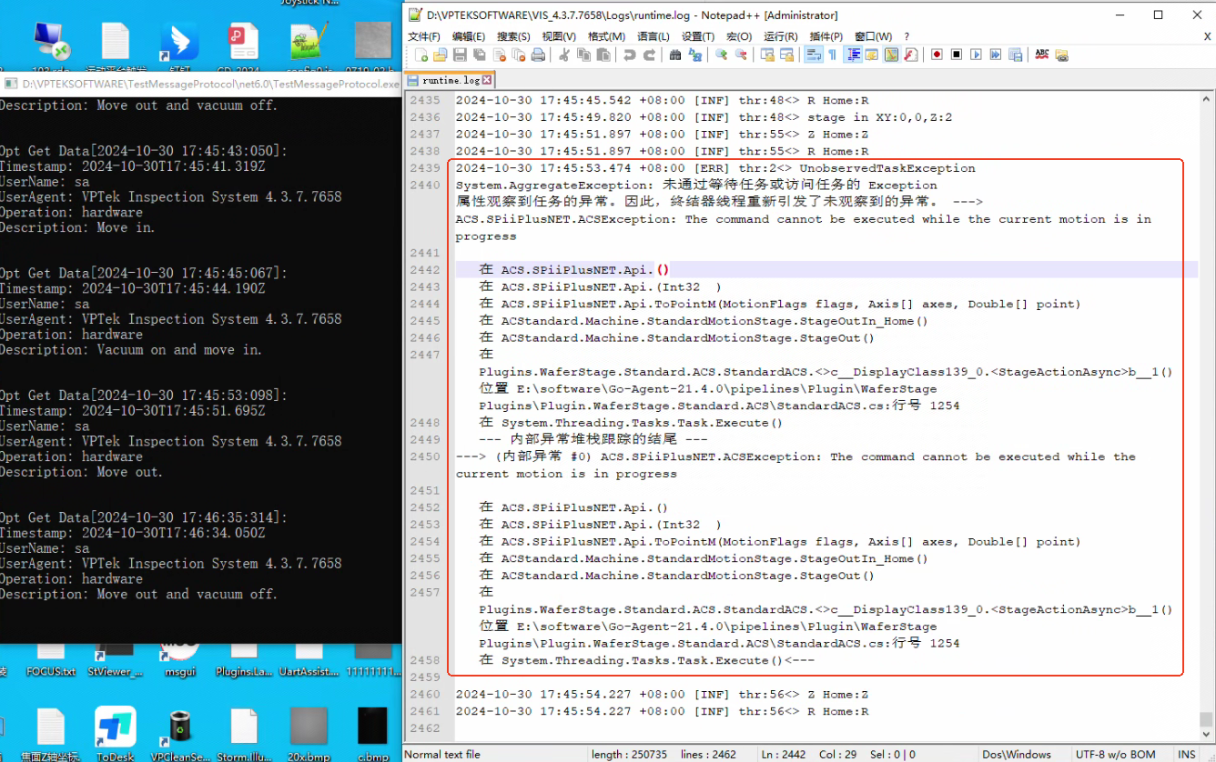
Task: Click 'Description: Move out.' in the console
Action: [81, 472]
